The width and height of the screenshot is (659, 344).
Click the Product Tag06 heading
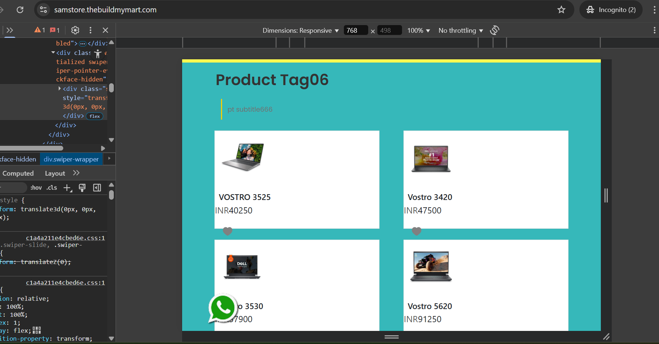[272, 80]
